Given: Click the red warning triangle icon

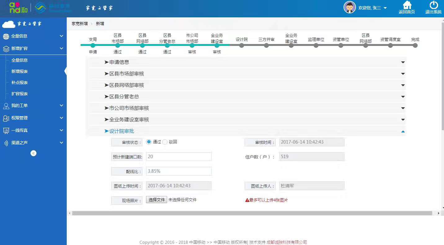Looking at the screenshot, I should click(x=247, y=200).
